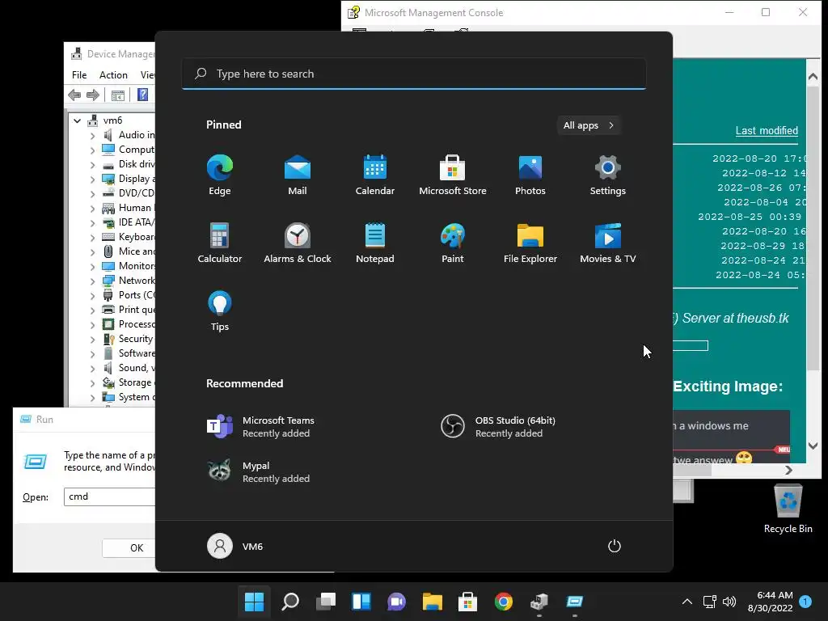Viewport: 828px width, 621px height.
Task: Open the VM6 user account menu
Action: tap(235, 546)
